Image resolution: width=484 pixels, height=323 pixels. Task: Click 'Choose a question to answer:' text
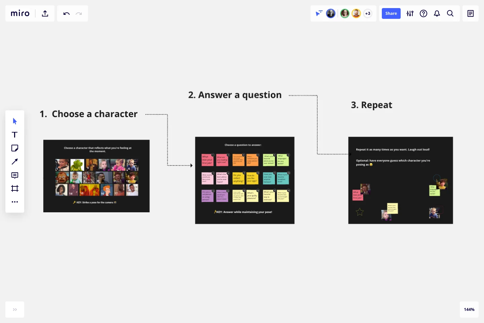(x=243, y=145)
